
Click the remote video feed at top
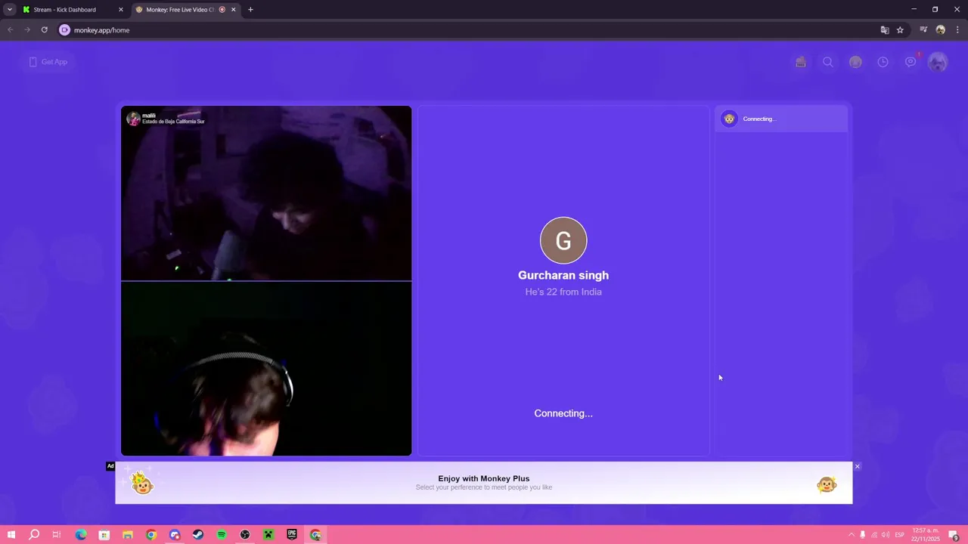coord(266,193)
